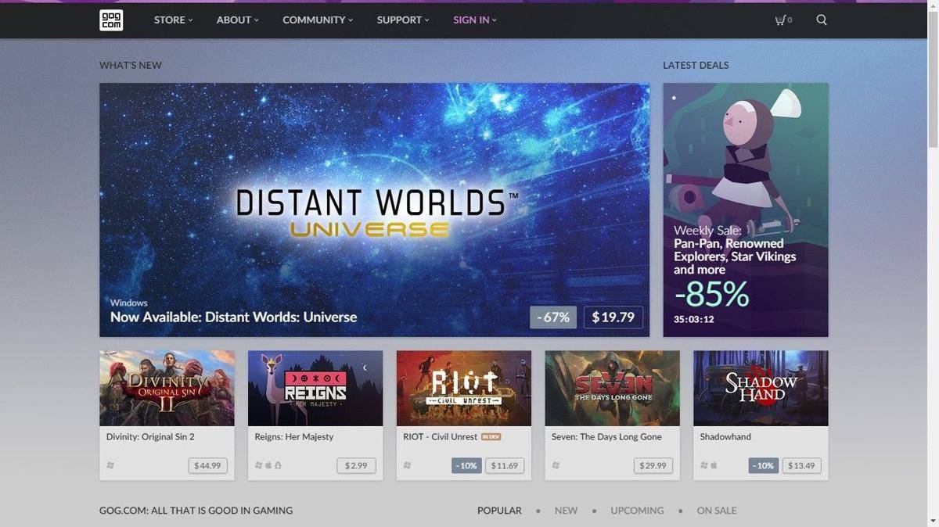The height and width of the screenshot is (527, 939).
Task: Open the SUPPORT menu
Action: pyautogui.click(x=403, y=20)
